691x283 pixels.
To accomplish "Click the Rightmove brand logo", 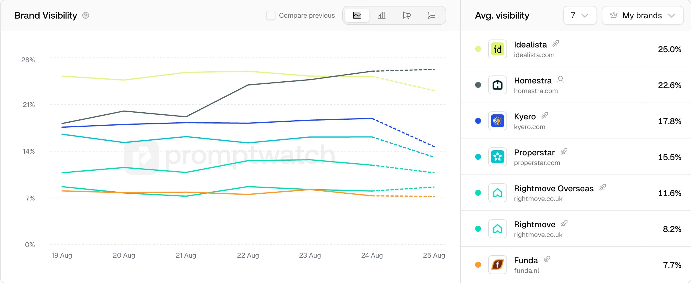I will click(x=498, y=229).
